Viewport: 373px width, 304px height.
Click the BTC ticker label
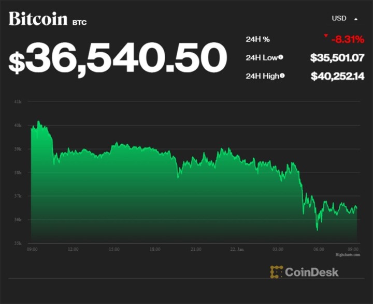(80, 22)
